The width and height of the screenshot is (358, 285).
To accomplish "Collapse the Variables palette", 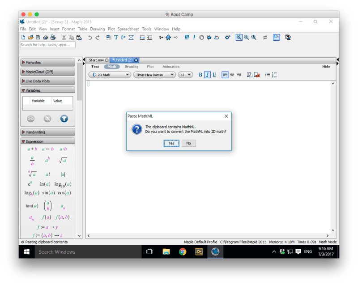I will point(48,90).
